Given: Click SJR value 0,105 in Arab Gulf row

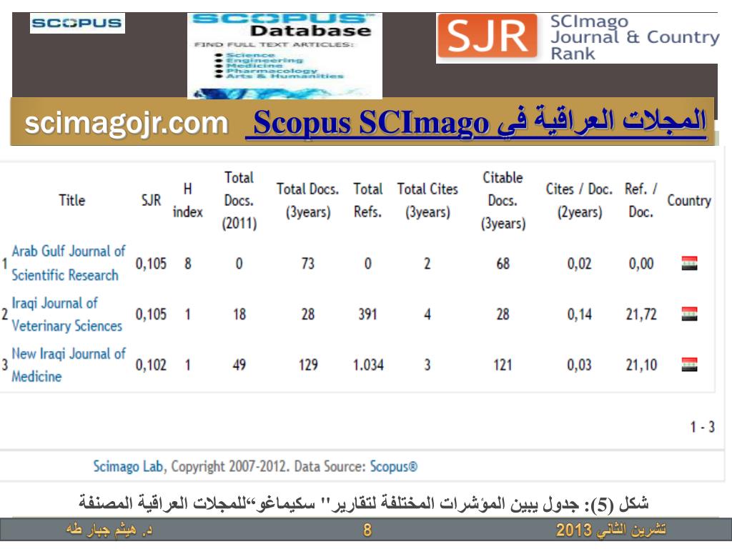Looking at the screenshot, I should (151, 264).
